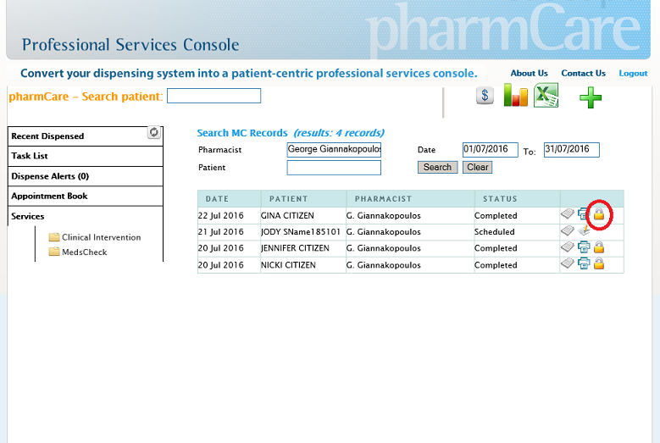Click edit pencil icon for Jody SName185101
Image resolution: width=660 pixels, height=443 pixels.
point(584,230)
